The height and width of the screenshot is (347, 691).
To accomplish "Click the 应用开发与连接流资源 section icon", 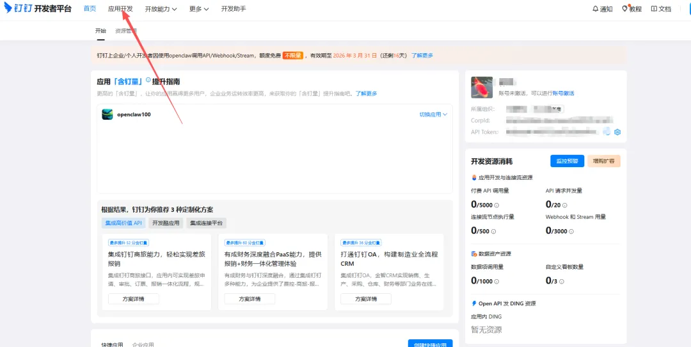I will pyautogui.click(x=473, y=178).
